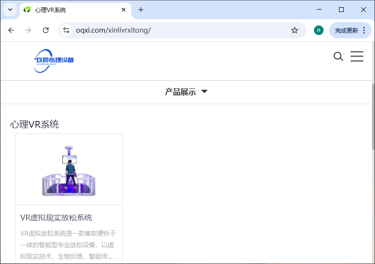Open the hamburger navigation menu
Image resolution: width=375 pixels, height=264 pixels.
357,56
